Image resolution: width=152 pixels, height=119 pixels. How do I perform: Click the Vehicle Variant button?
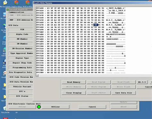point(21,87)
